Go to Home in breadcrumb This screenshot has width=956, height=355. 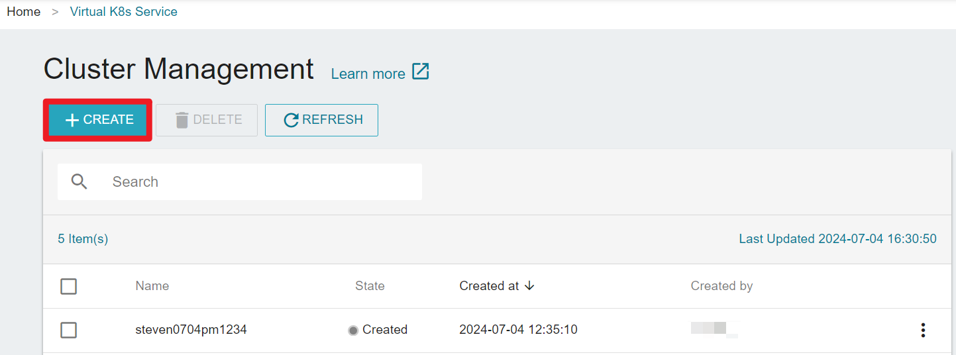coord(24,12)
